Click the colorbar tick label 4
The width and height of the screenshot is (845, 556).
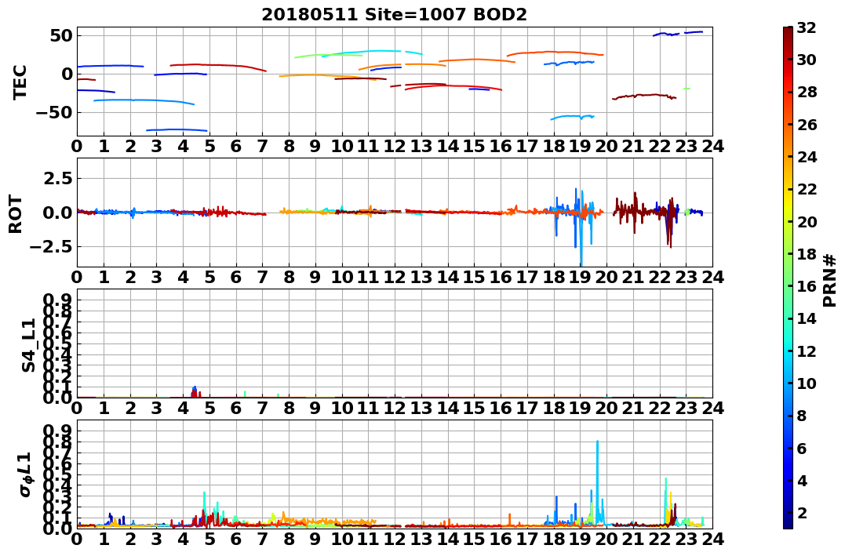click(803, 480)
